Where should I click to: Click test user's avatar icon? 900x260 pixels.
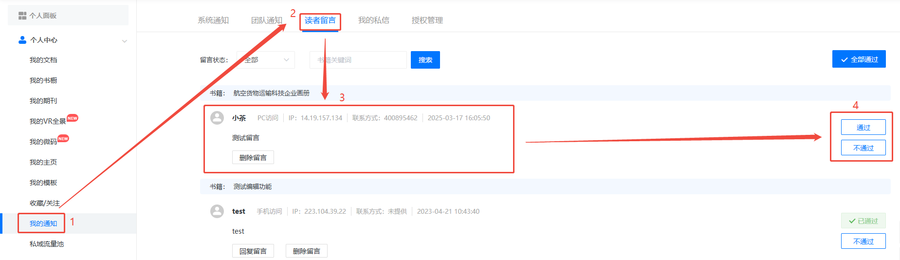217,211
